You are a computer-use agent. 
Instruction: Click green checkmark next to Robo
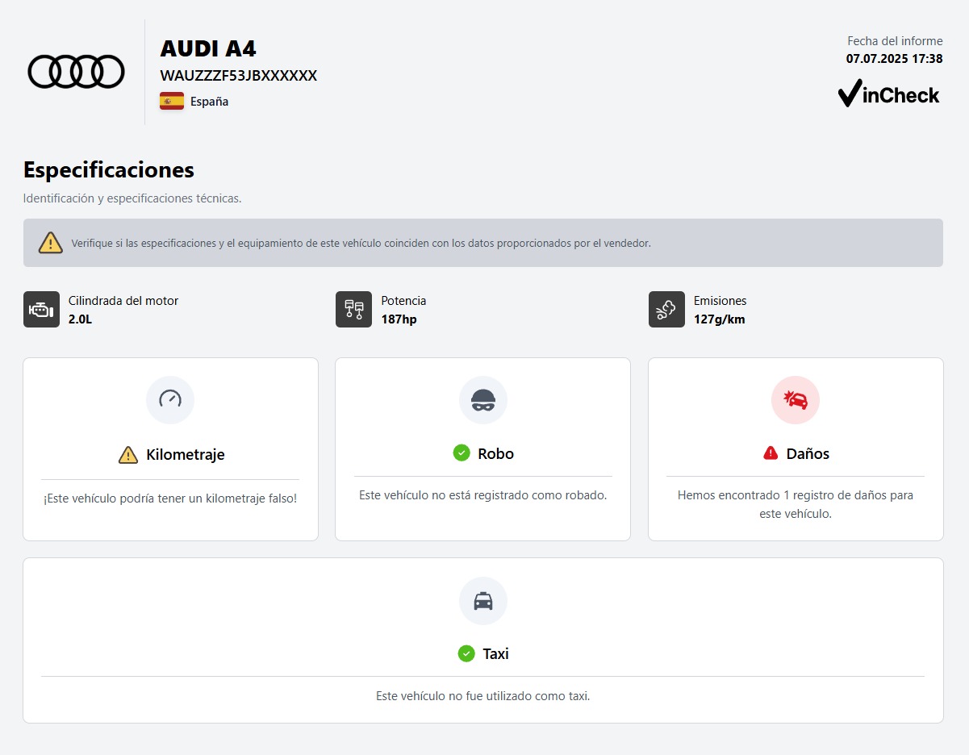tap(462, 453)
